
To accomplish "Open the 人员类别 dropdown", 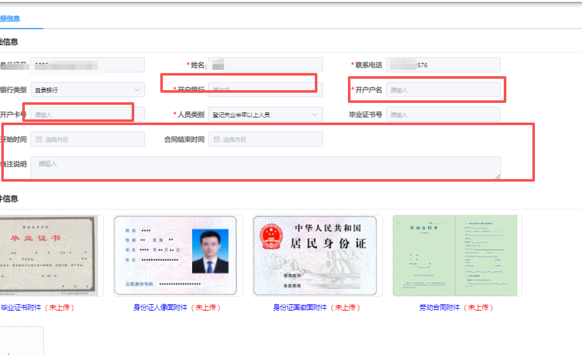I will [265, 114].
